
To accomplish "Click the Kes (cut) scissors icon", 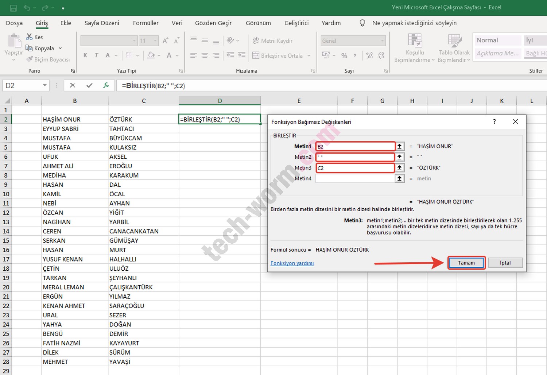I will tap(29, 37).
